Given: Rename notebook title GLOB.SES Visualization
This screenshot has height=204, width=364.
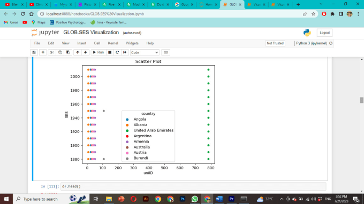Looking at the screenshot, I should (91, 33).
